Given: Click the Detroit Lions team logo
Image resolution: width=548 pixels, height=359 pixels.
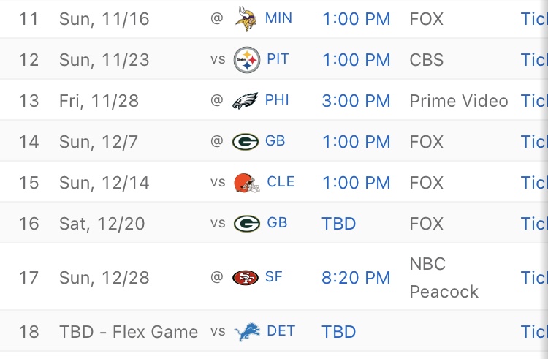Looking at the screenshot, I should point(246,332).
